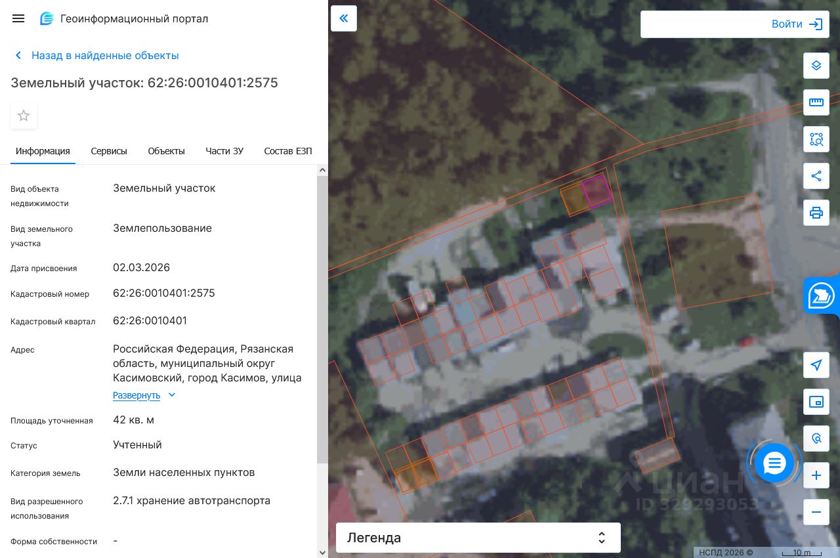The image size is (840, 558).
Task: Click the Форма собственности label
Action: click(x=54, y=542)
